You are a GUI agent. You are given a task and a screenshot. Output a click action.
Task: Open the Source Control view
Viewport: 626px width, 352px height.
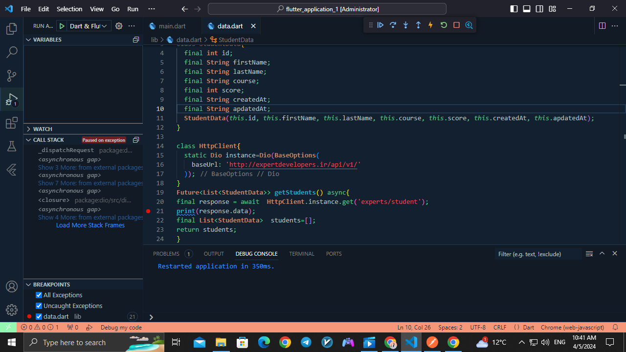12,75
